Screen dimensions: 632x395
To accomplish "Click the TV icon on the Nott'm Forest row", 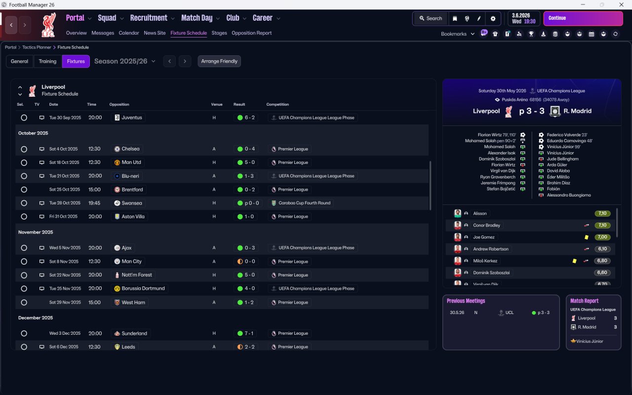I will coord(42,275).
